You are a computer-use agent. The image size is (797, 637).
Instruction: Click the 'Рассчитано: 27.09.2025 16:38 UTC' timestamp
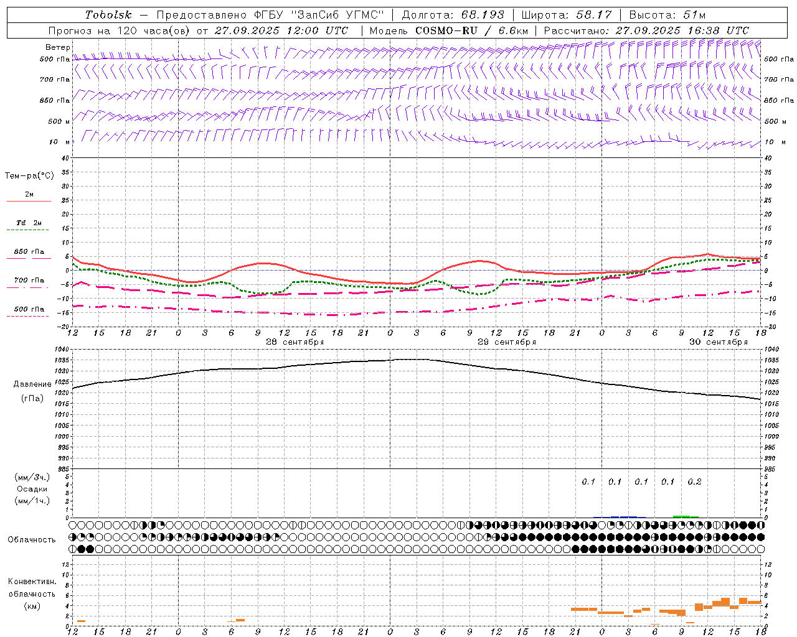coord(646,30)
